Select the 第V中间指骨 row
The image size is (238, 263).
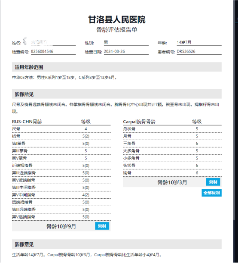pos(61,195)
